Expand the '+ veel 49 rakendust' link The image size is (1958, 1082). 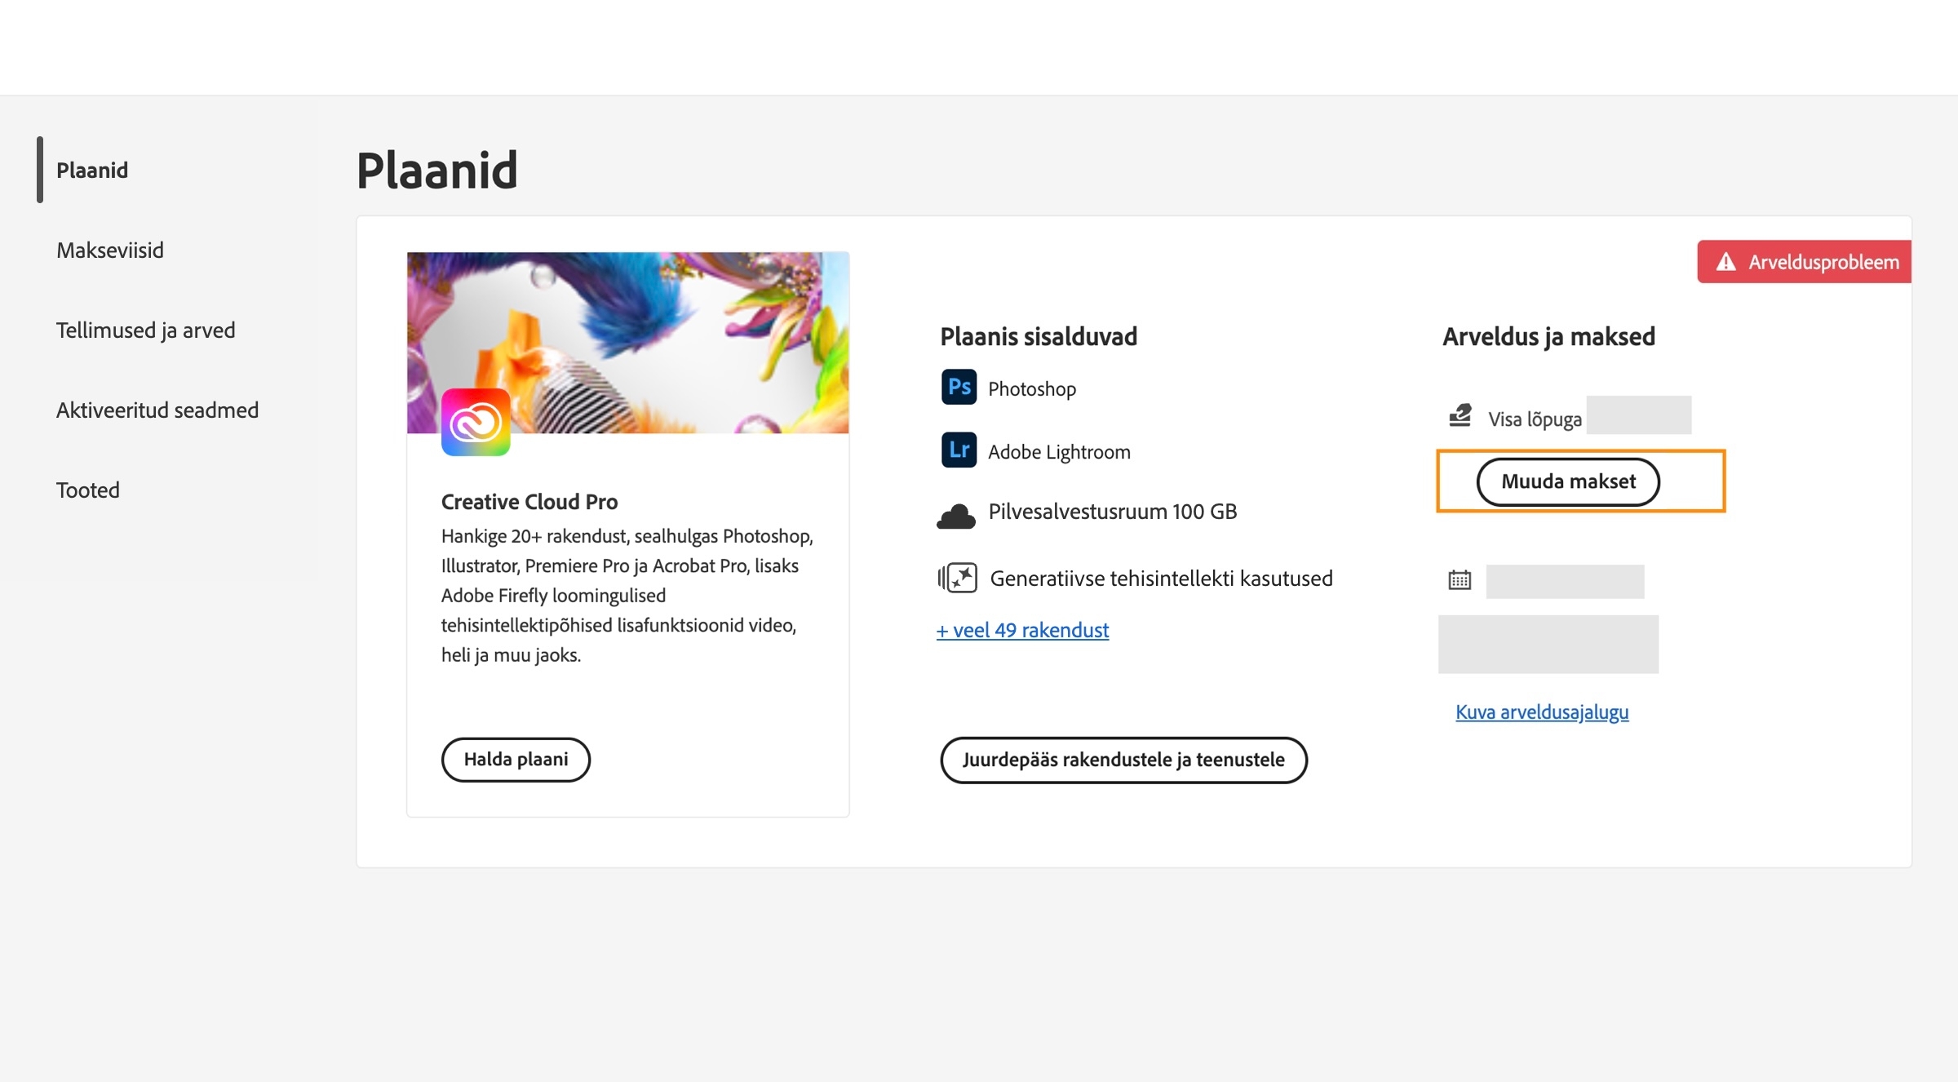click(1023, 630)
